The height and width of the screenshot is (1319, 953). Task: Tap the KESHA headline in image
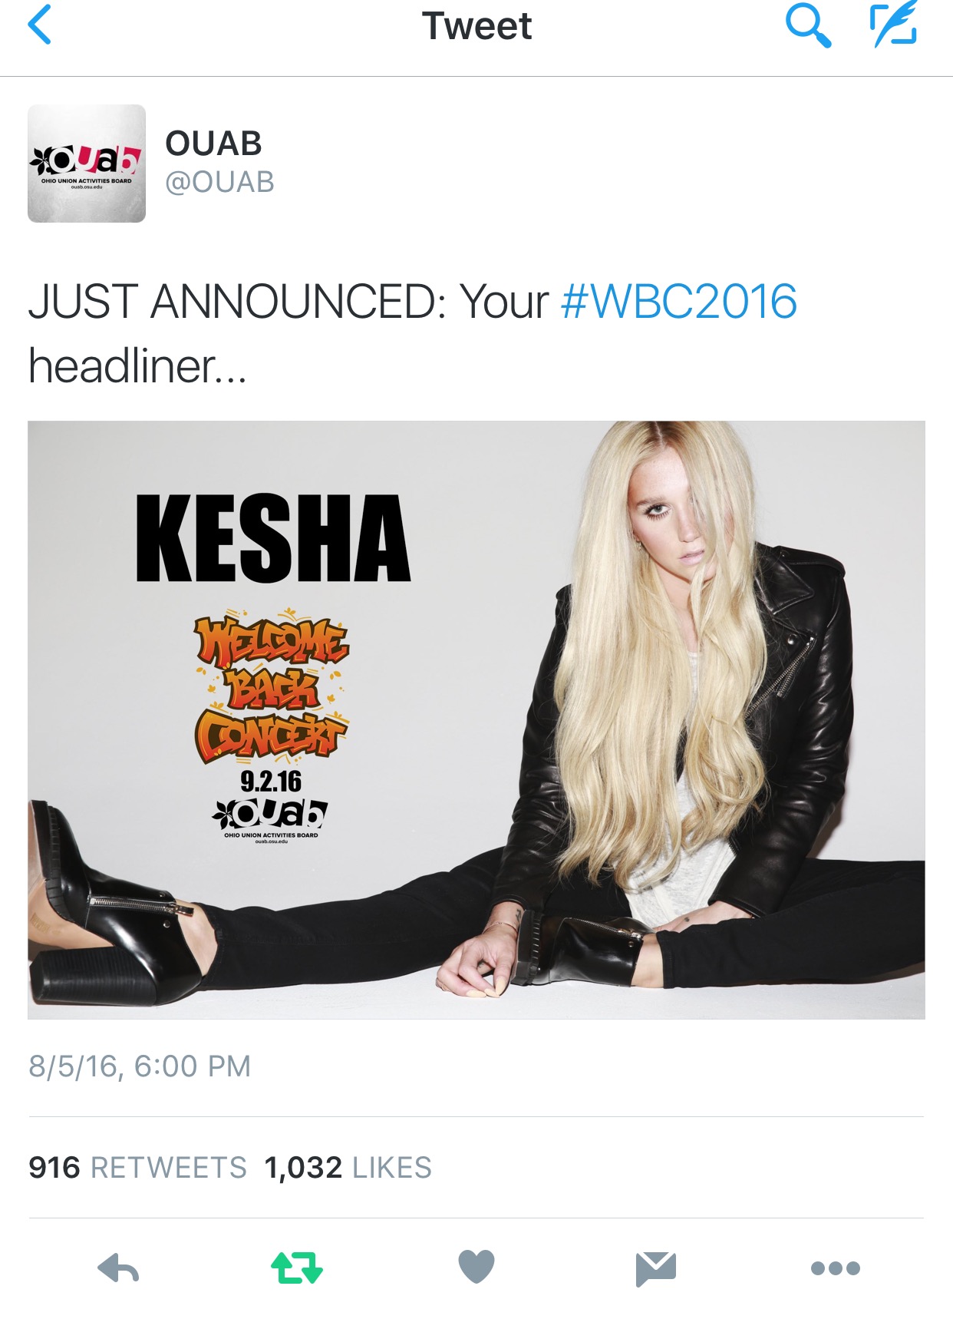click(273, 538)
